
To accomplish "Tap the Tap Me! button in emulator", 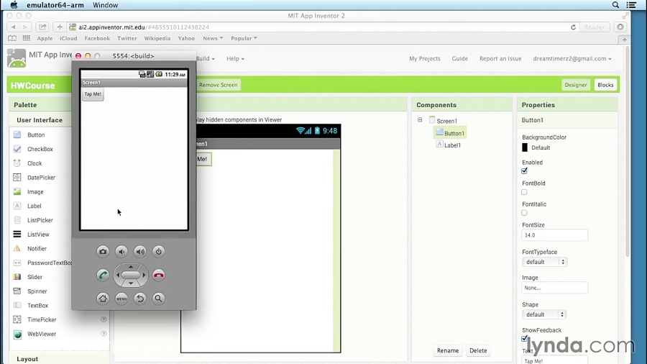I will pyautogui.click(x=93, y=94).
